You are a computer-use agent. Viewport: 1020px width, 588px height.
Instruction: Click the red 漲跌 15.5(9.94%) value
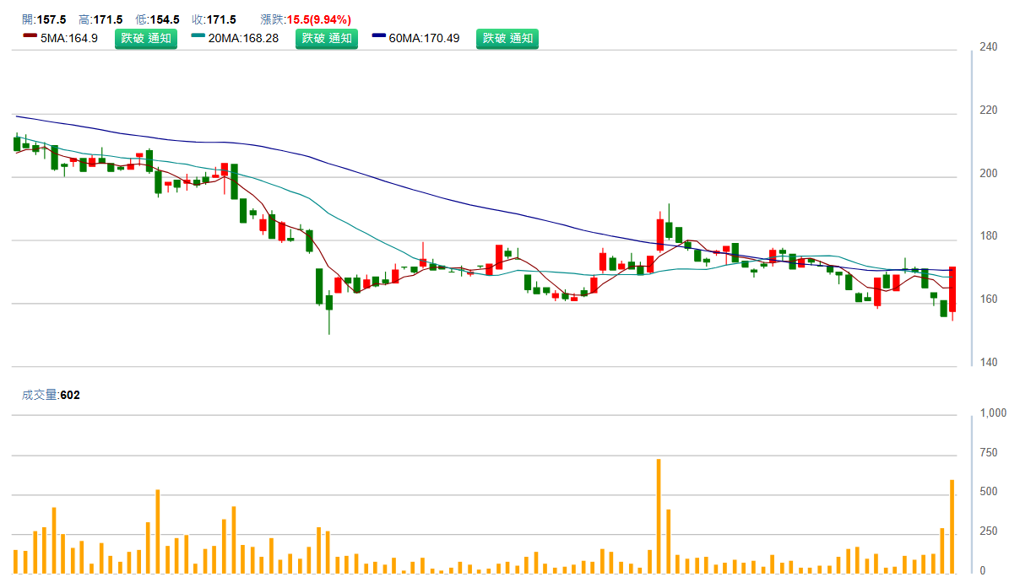318,19
